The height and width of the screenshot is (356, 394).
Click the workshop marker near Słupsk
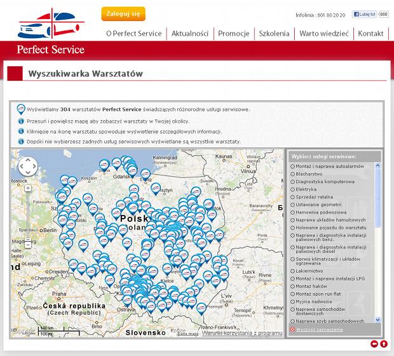click(x=104, y=166)
